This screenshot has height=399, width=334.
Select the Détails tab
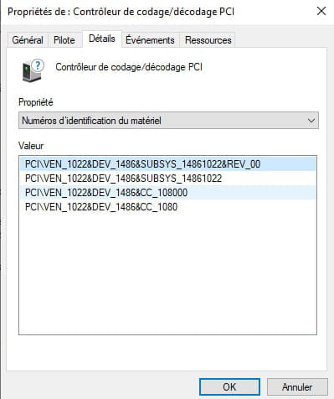102,39
